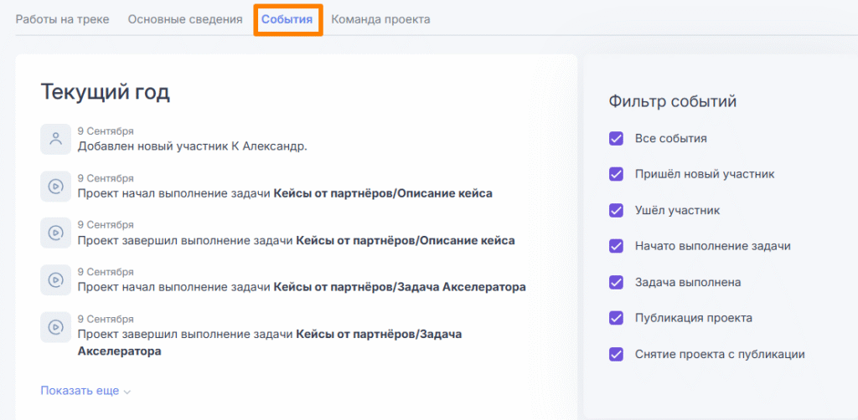Screen dimensions: 858x420
Task: Click the "Фильтр событий" panel title
Action: [672, 102]
